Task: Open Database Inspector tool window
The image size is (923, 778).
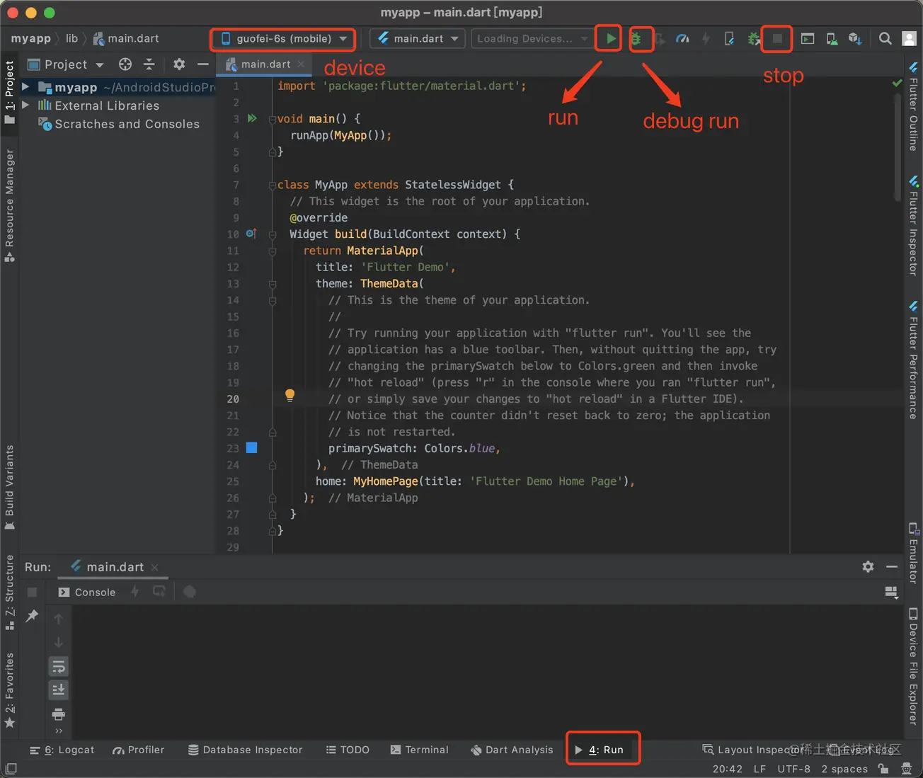Action: tap(245, 750)
